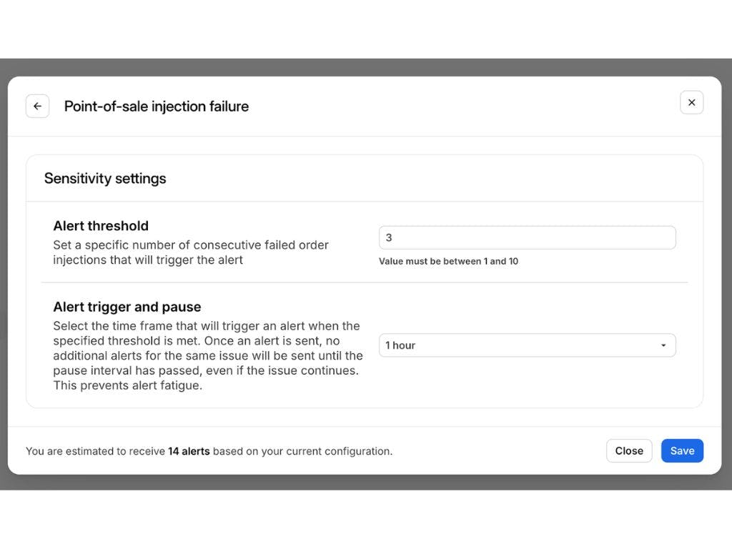
Task: Open the 1 hour time frame dropdown
Action: coord(527,345)
